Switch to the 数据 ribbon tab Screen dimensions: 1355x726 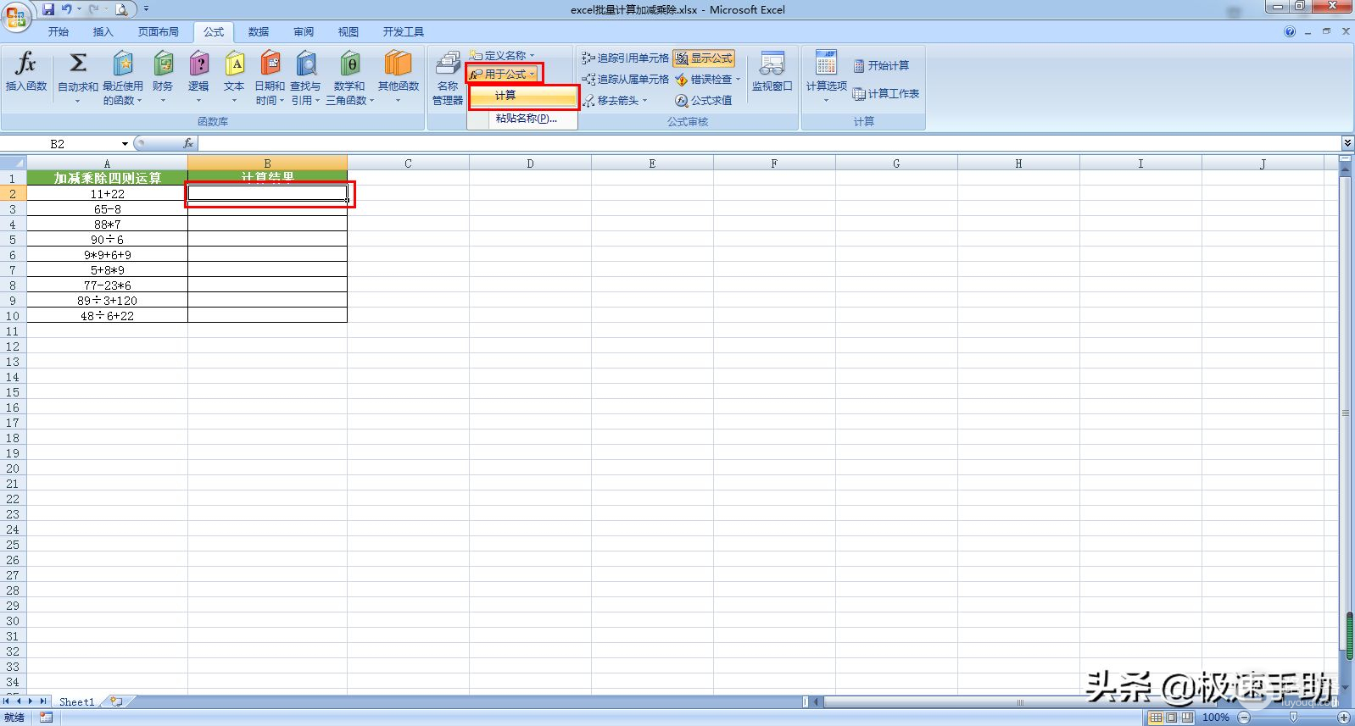pos(259,32)
